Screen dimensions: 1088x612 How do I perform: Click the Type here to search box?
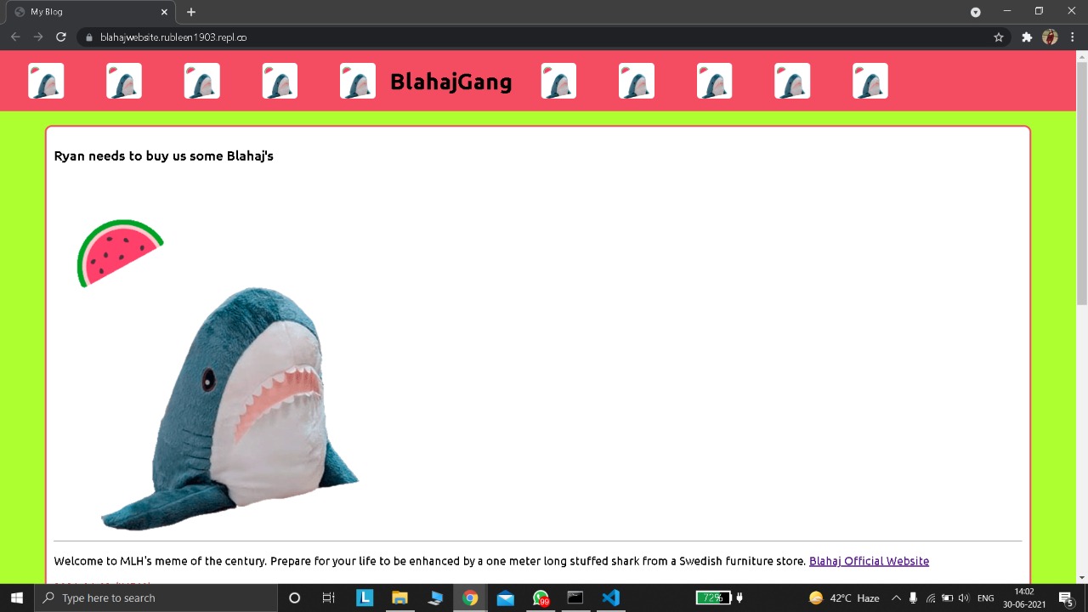pyautogui.click(x=156, y=598)
